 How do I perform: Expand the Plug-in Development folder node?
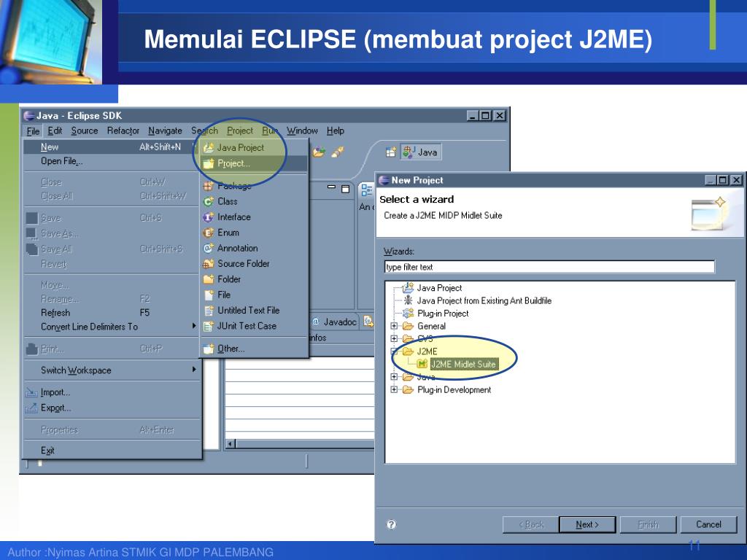coord(394,389)
